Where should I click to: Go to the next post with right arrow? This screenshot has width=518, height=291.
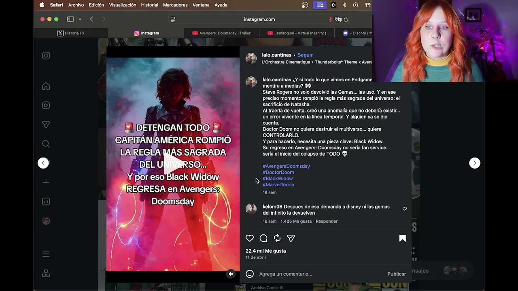click(x=475, y=163)
